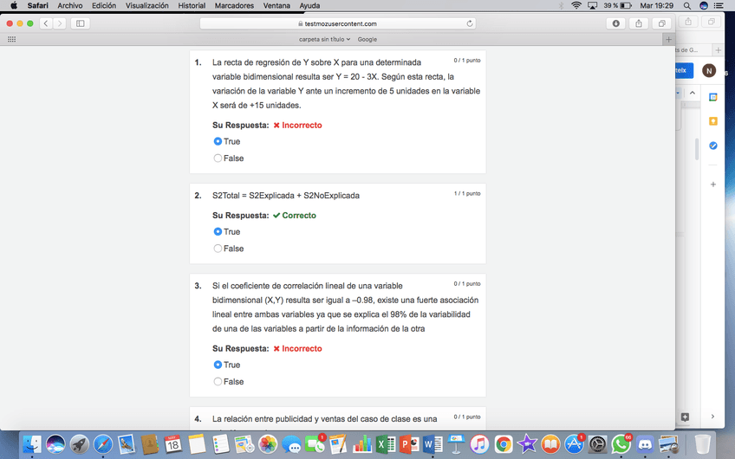735x459 pixels.
Task: Open Google Calendar in the background side panel
Action: (713, 97)
